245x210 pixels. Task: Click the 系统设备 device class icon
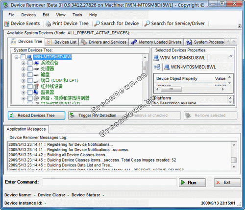[x=36, y=63]
